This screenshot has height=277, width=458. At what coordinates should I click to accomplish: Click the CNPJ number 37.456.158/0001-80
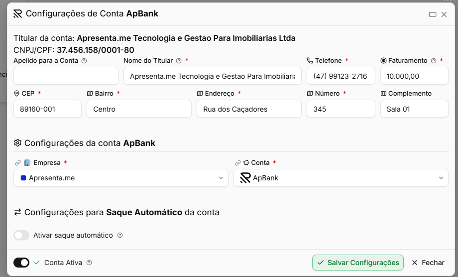pos(96,50)
